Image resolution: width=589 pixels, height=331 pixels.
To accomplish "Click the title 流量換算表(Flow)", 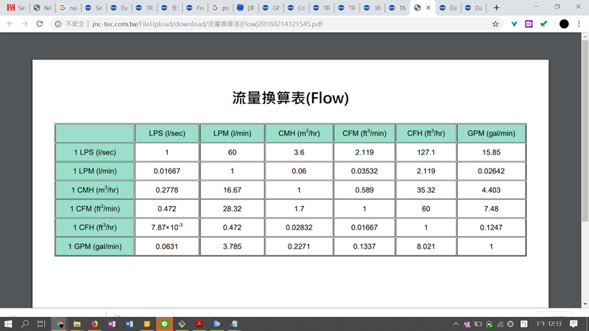I will (x=290, y=98).
